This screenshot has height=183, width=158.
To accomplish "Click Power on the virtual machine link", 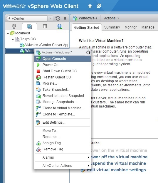I will tap(119, 150).
